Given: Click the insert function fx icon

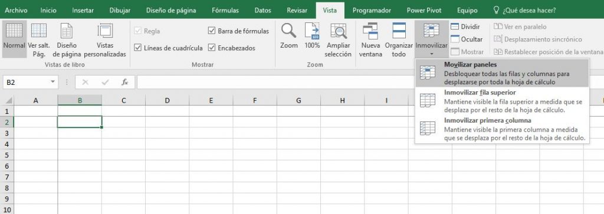Looking at the screenshot, I should [x=125, y=82].
